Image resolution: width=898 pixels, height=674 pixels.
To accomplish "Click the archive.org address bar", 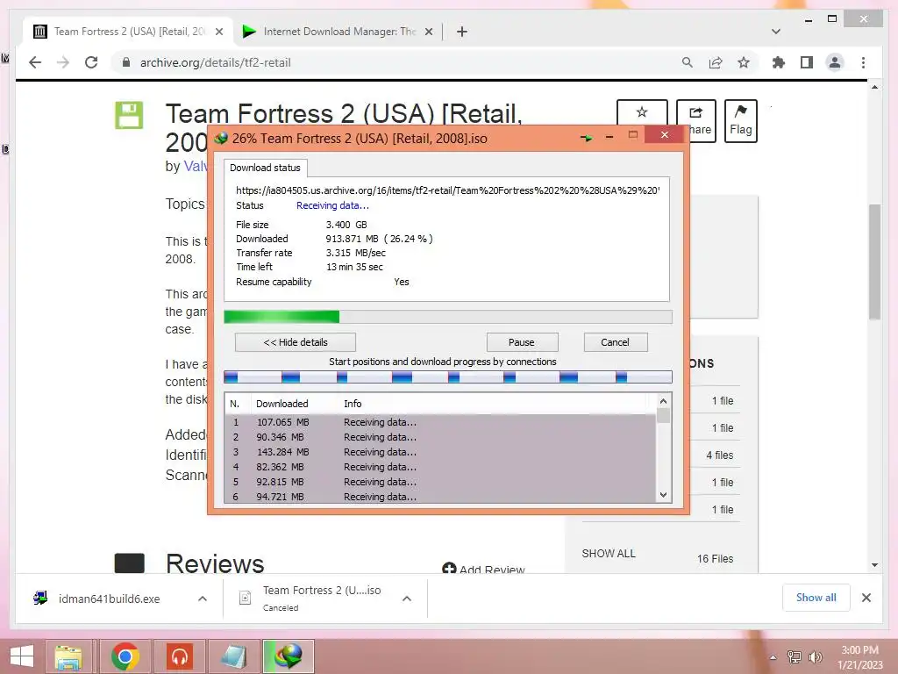I will pyautogui.click(x=396, y=62).
